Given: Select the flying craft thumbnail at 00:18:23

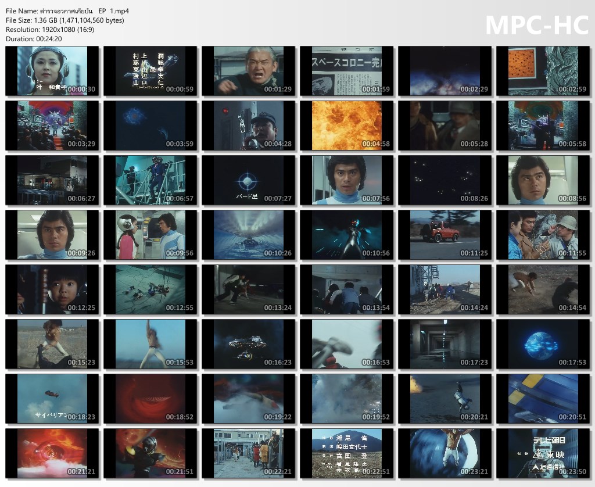Looking at the screenshot, I should pos(52,399).
